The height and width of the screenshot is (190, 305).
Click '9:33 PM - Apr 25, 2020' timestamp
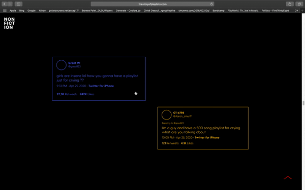(x=71, y=86)
